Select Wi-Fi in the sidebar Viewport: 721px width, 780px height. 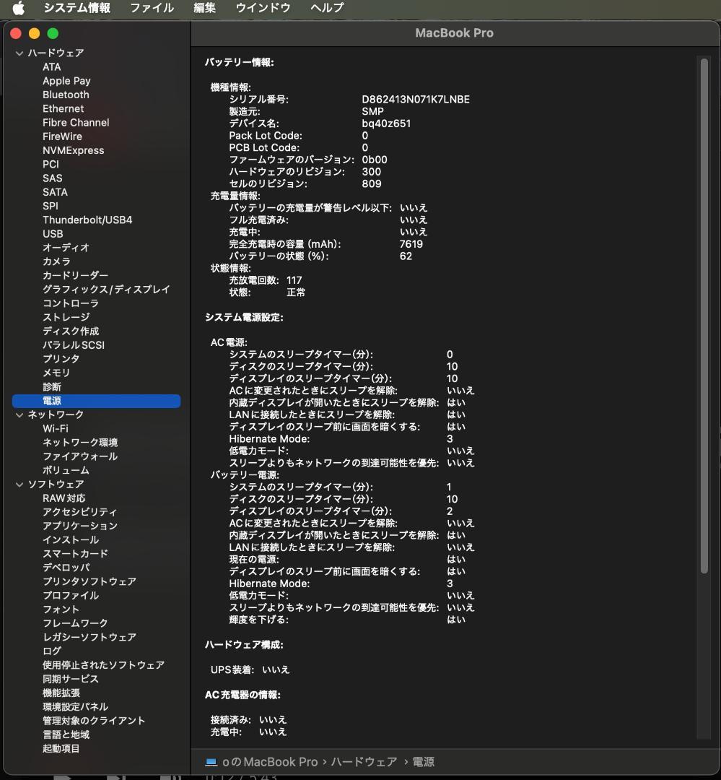click(56, 429)
